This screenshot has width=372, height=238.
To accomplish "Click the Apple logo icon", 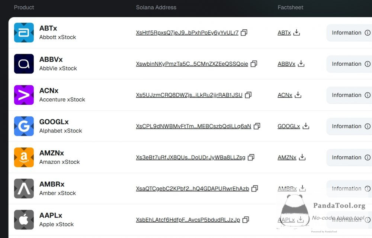I will [24, 220].
